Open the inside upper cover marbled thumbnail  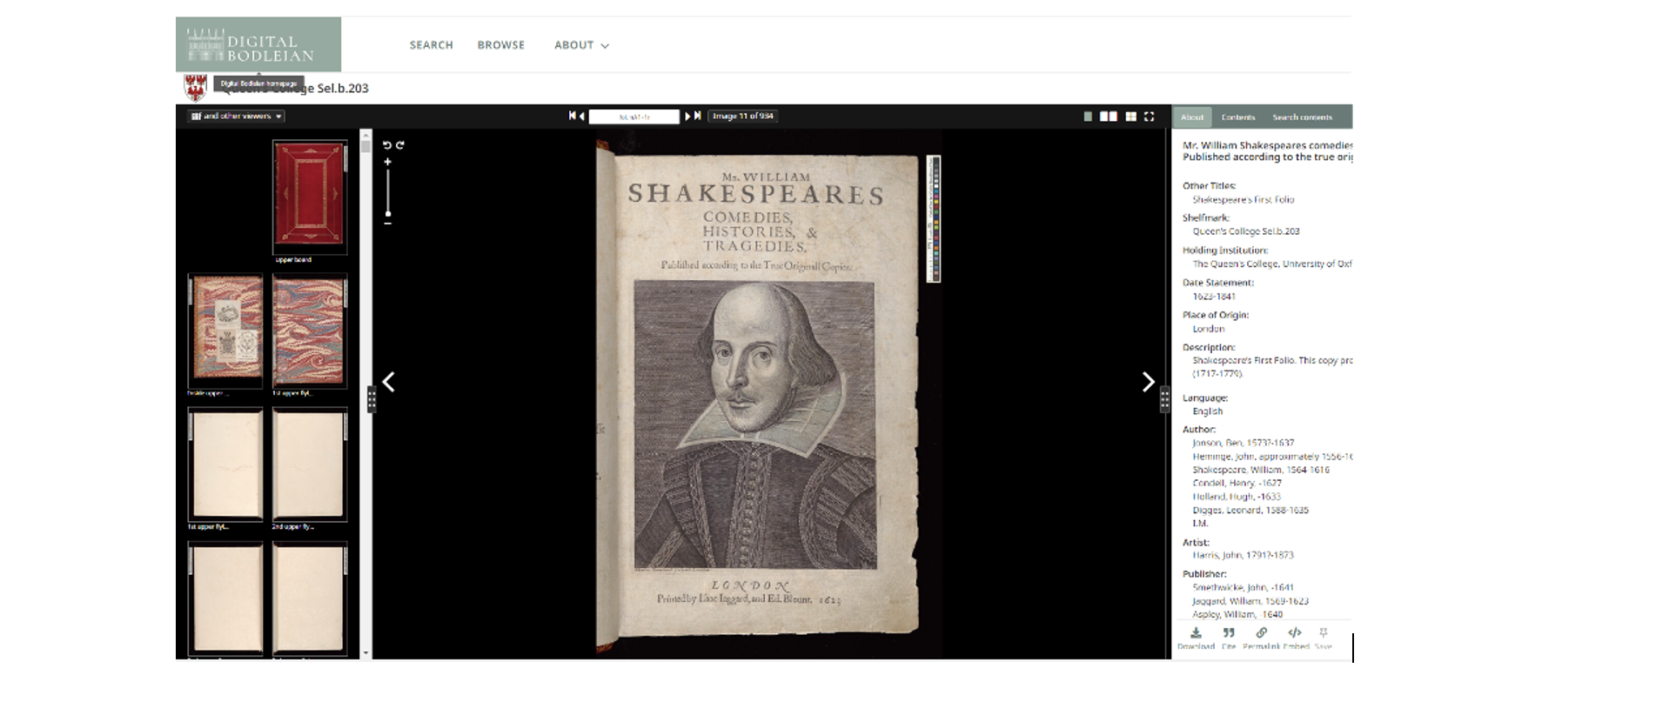point(225,331)
